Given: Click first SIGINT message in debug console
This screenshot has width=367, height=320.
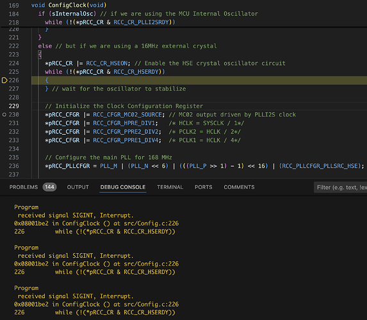Looking at the screenshot, I should (x=76, y=215).
